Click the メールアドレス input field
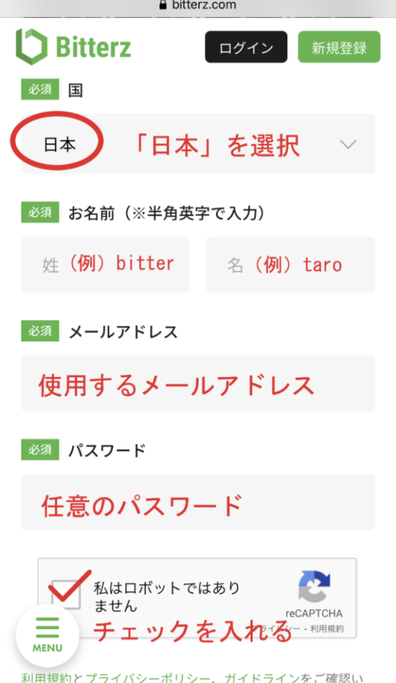The width and height of the screenshot is (396, 683). pos(198,384)
